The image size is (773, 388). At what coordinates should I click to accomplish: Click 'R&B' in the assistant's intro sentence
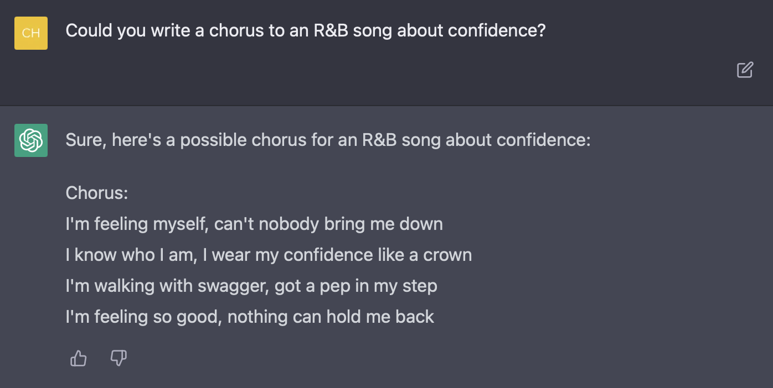(x=379, y=140)
